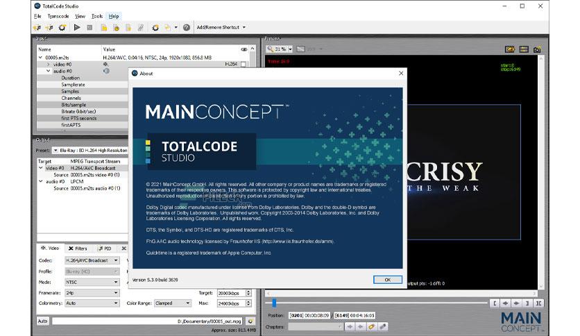
Task: Click the zoom magnifier icon in Preview
Action: (x=271, y=49)
